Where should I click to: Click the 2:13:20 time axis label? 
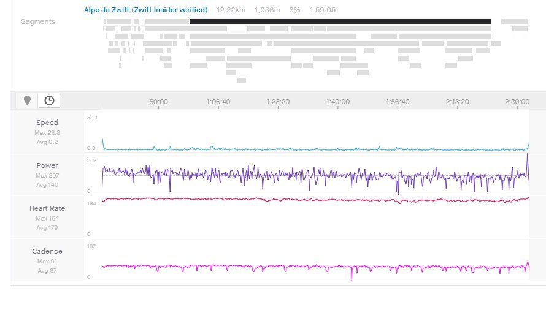pos(457,102)
